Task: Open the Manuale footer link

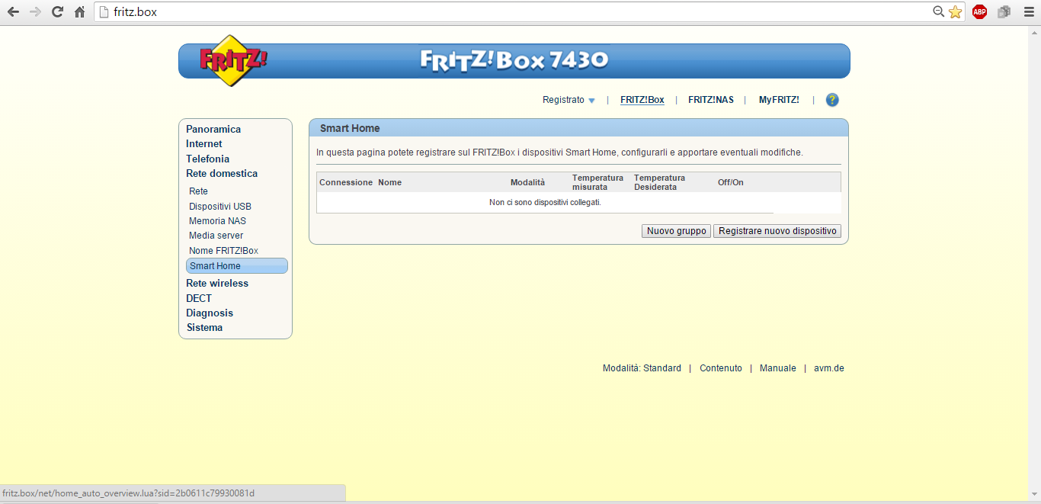Action: pos(777,368)
